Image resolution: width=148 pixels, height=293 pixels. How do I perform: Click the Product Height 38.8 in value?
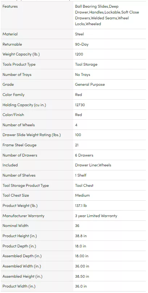tap(81, 236)
